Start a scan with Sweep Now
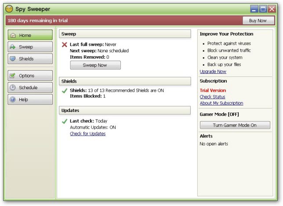 [95, 65]
